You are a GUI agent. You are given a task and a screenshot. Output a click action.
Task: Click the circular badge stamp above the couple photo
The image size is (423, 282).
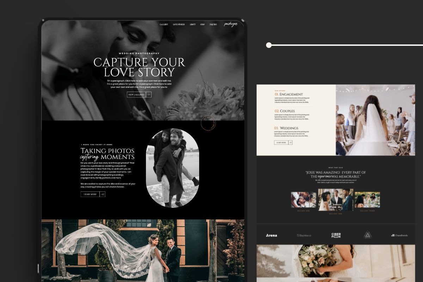(208, 123)
